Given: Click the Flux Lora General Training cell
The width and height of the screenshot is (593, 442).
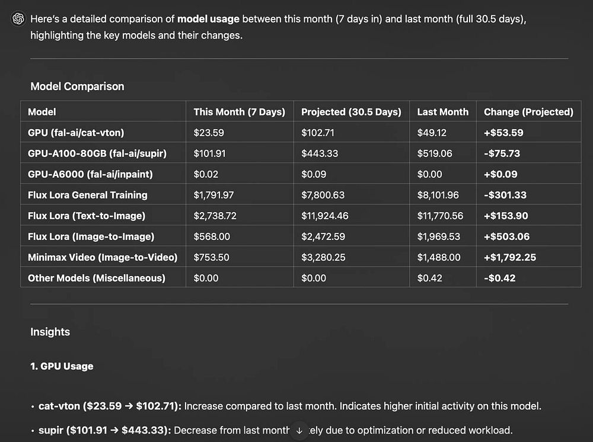Looking at the screenshot, I should point(87,195).
